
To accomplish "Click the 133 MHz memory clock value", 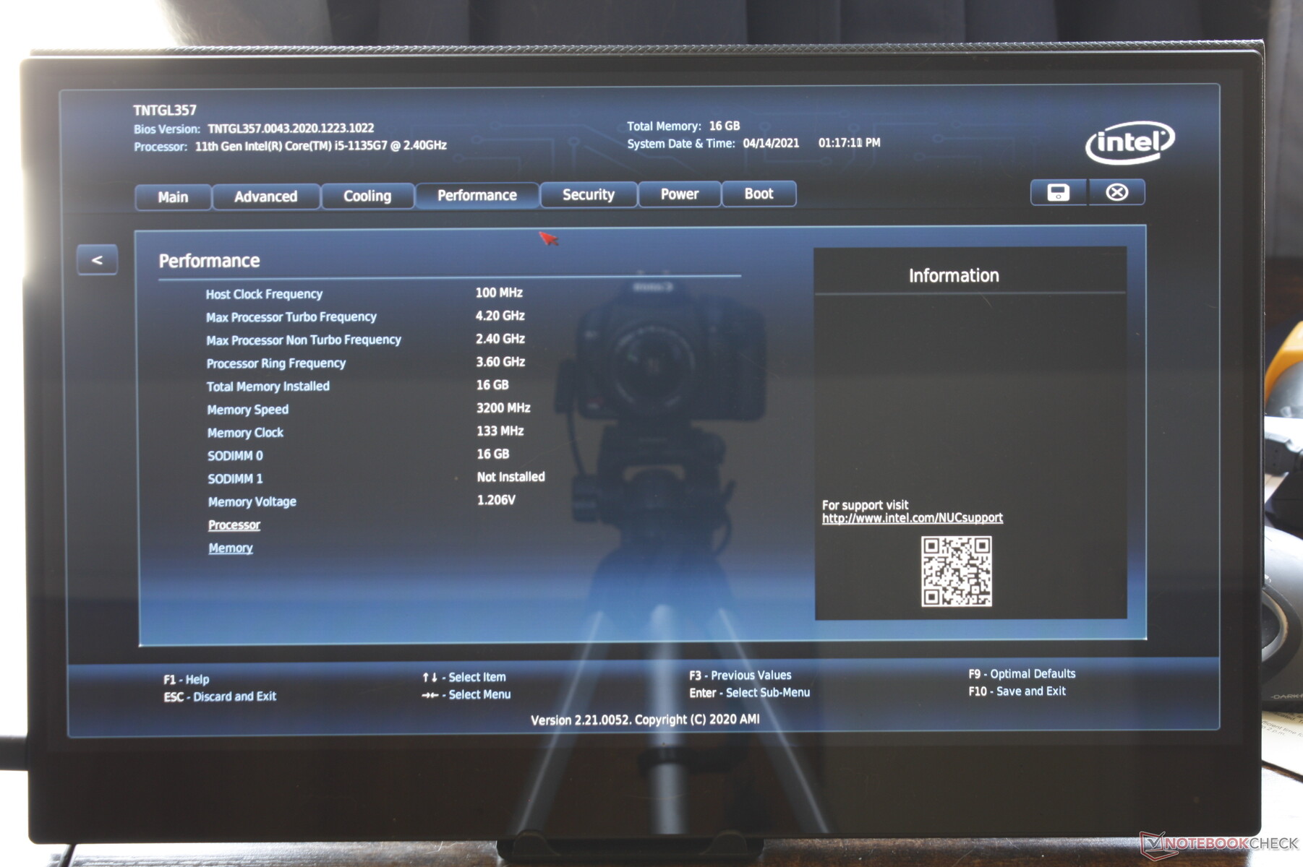I will pyautogui.click(x=500, y=431).
